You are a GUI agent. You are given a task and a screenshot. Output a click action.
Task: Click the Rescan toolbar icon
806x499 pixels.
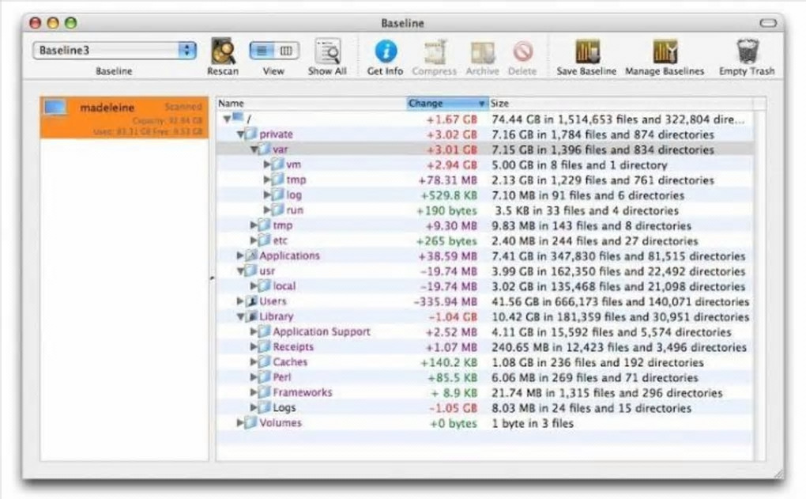(223, 51)
